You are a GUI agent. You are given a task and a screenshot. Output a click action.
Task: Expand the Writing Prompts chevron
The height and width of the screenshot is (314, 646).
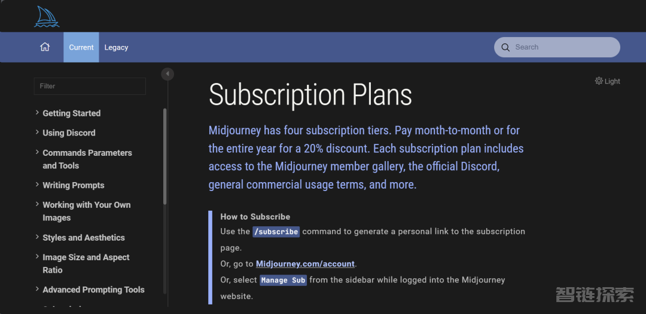click(37, 185)
